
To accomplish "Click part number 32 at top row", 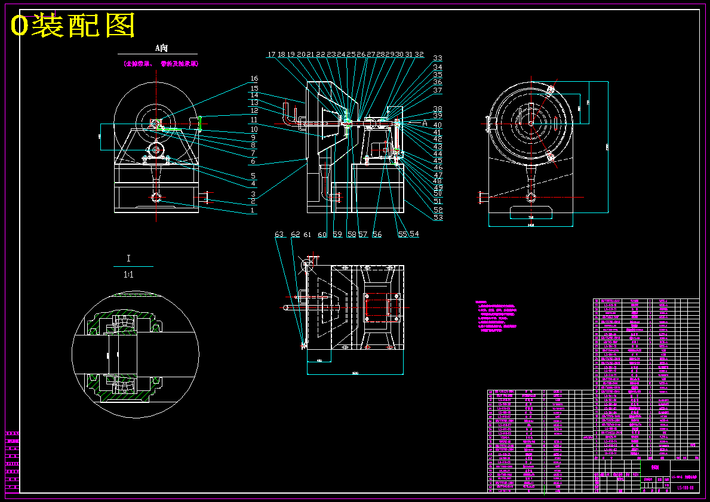I will pos(419,54).
